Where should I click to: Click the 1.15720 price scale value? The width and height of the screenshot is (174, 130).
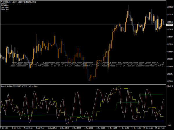coord(170,44)
